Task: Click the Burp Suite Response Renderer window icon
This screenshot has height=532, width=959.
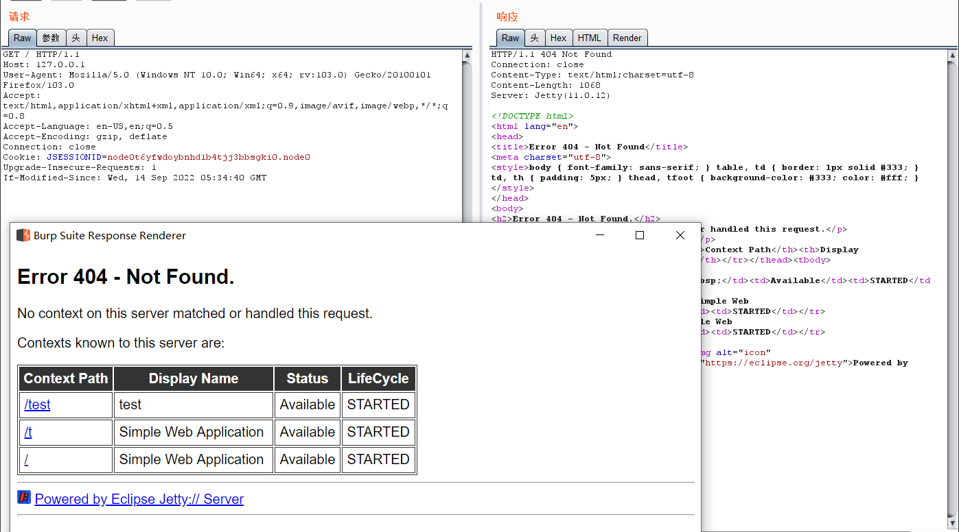Action: click(23, 235)
